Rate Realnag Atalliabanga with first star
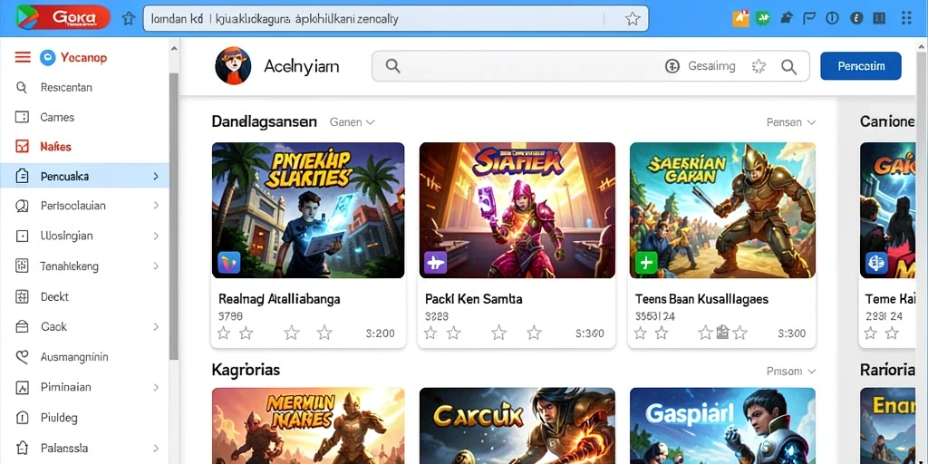 (x=223, y=333)
